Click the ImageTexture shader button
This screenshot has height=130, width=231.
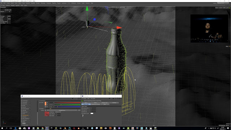click(x=62, y=110)
